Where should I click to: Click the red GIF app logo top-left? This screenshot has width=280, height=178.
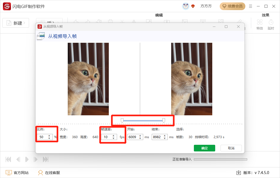click(x=7, y=6)
